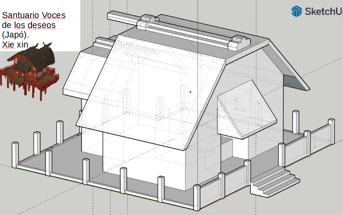Click the SketchUp wordmark text

click(x=323, y=12)
